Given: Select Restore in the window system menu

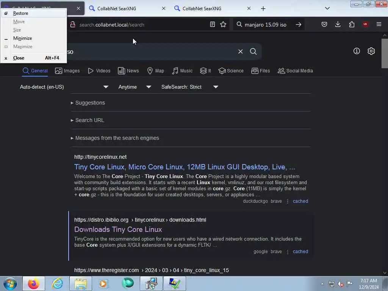Looking at the screenshot, I should 34,13.
